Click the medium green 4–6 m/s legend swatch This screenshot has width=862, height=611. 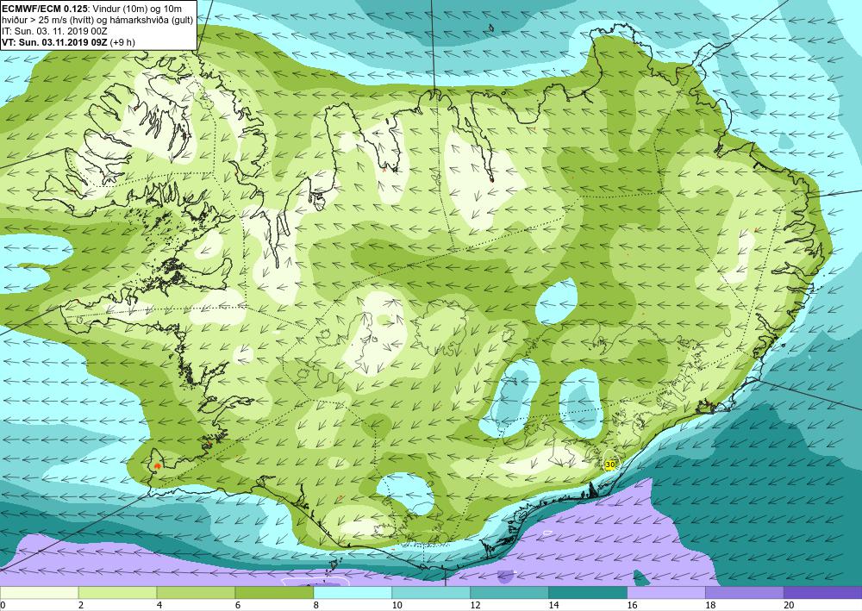point(196,593)
